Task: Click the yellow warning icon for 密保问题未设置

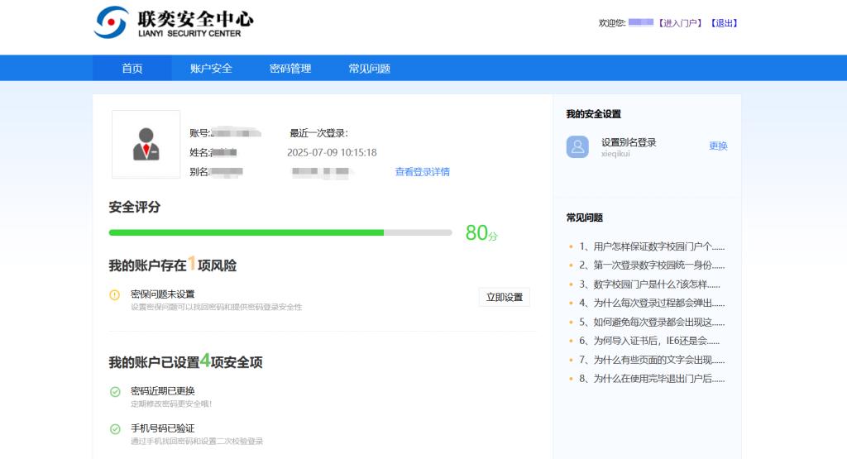Action: pyautogui.click(x=115, y=295)
